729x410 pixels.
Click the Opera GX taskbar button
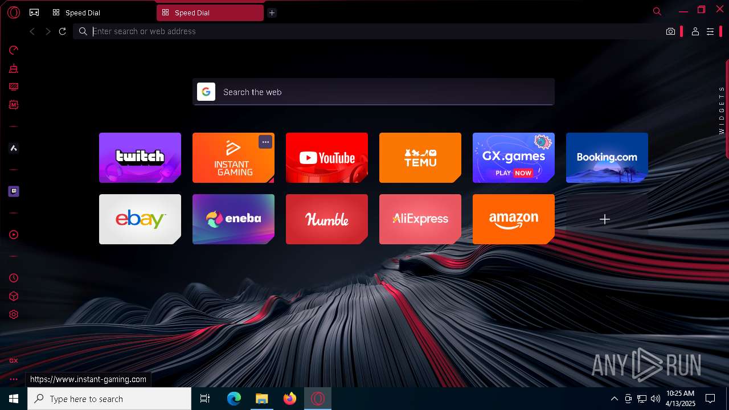[318, 399]
